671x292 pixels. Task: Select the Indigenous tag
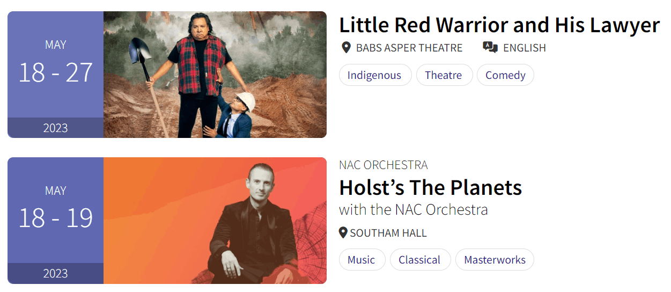pyautogui.click(x=374, y=75)
